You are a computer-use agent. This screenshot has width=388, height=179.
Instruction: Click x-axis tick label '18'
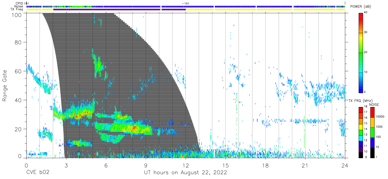click(265, 165)
